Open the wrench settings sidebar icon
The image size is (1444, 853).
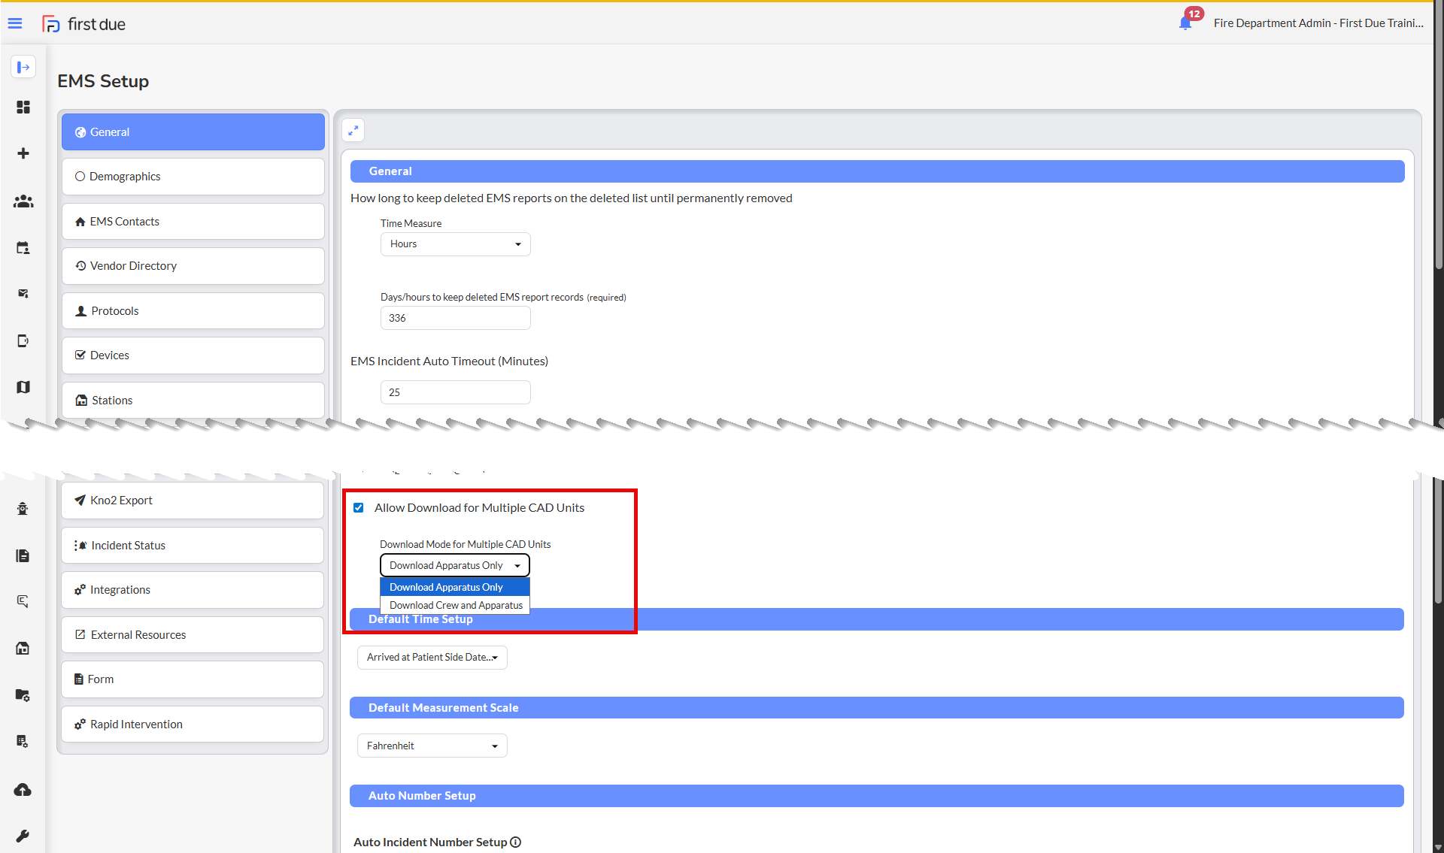click(x=23, y=836)
